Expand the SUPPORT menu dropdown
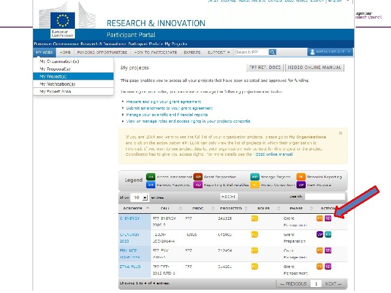391x293 pixels. (218, 52)
